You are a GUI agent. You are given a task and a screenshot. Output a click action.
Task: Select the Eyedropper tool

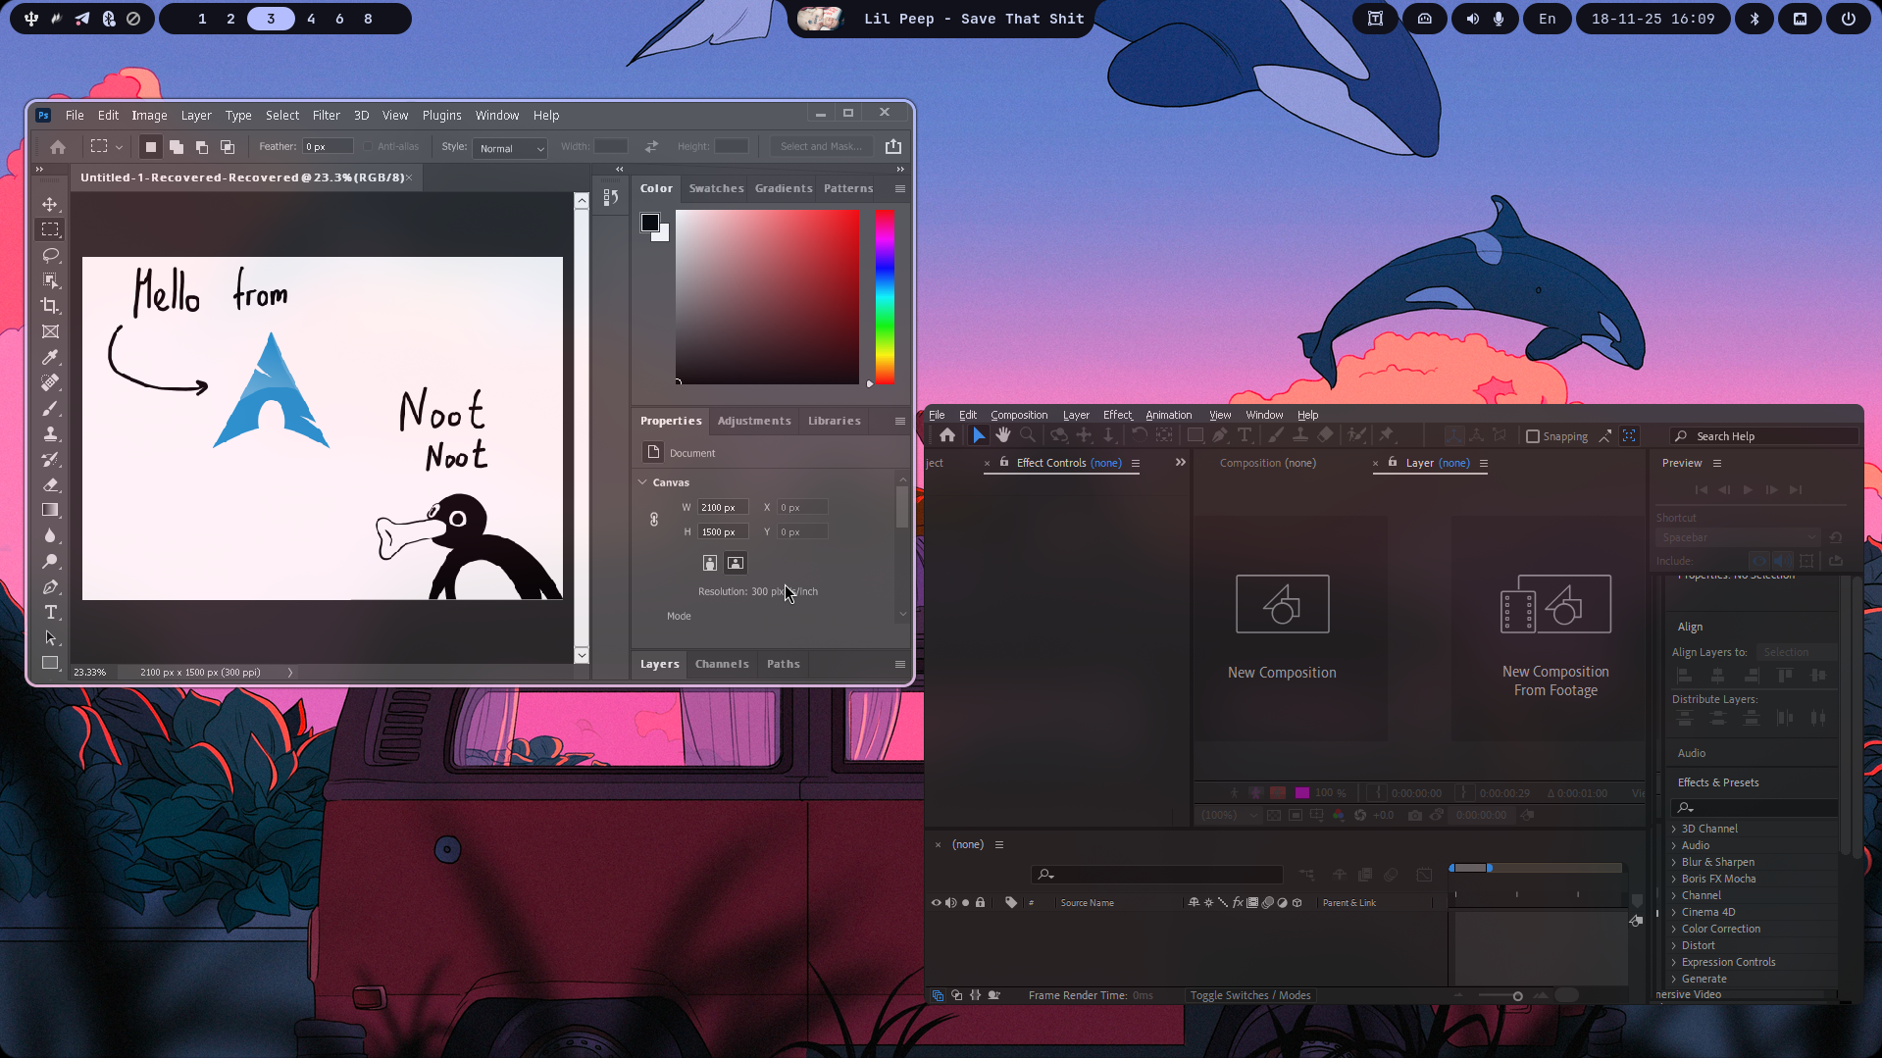[x=51, y=355]
